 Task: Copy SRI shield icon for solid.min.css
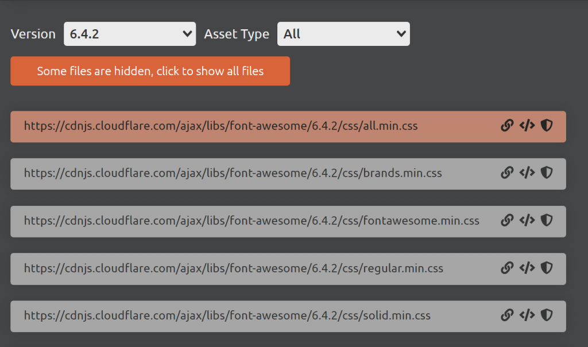tap(547, 315)
